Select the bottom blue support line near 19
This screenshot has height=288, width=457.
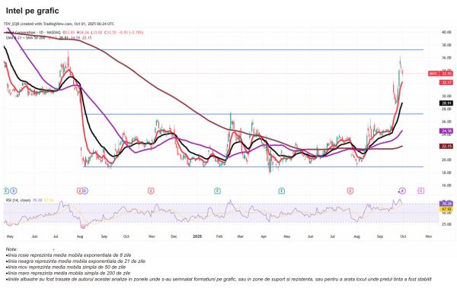(253, 167)
